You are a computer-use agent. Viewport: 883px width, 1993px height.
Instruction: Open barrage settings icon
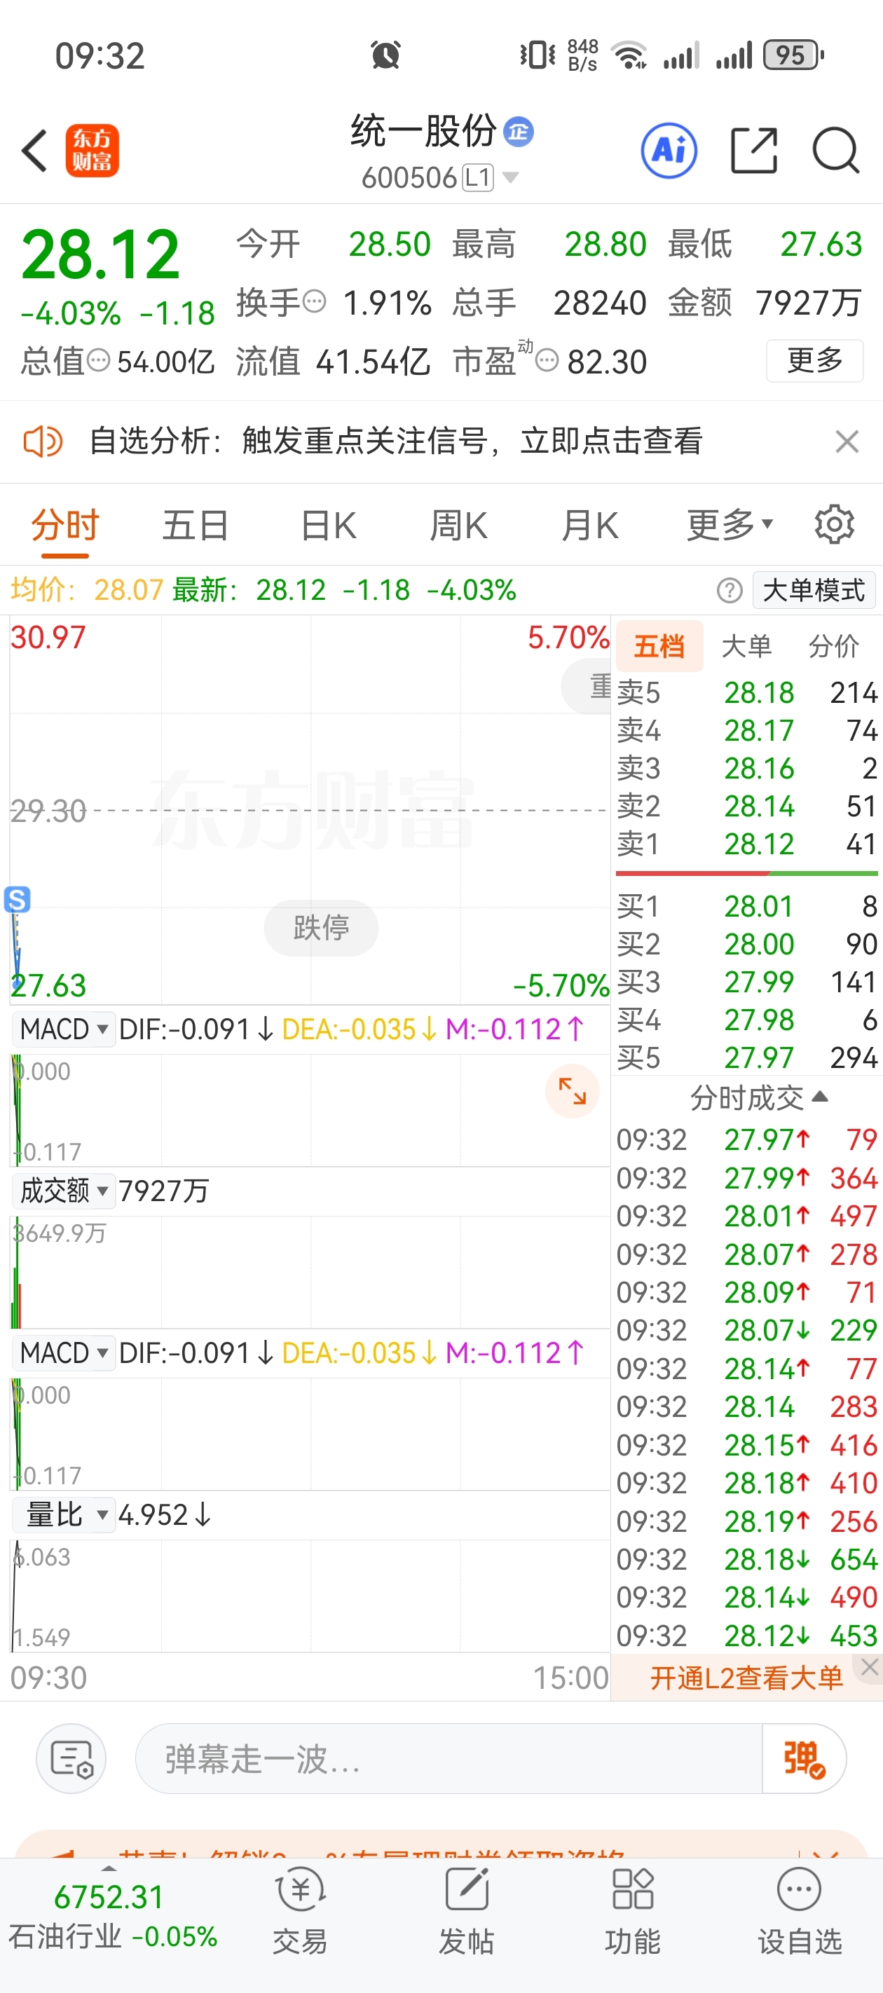point(71,1758)
